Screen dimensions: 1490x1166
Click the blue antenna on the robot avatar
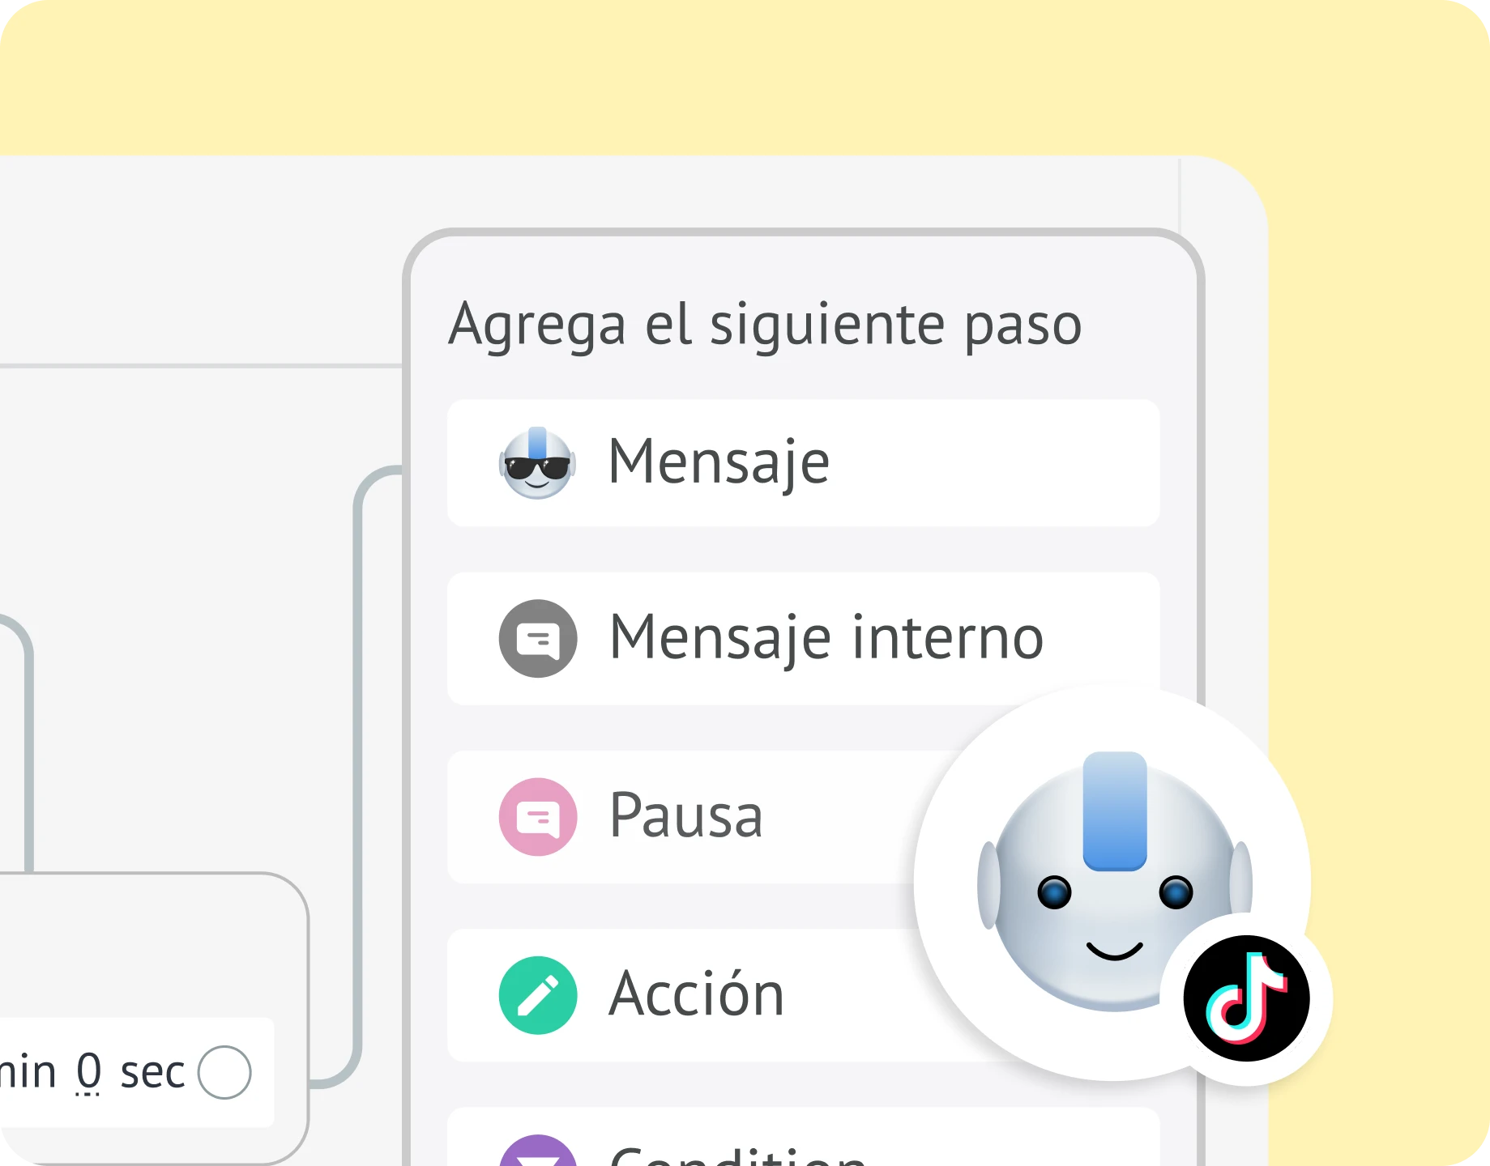[1115, 811]
